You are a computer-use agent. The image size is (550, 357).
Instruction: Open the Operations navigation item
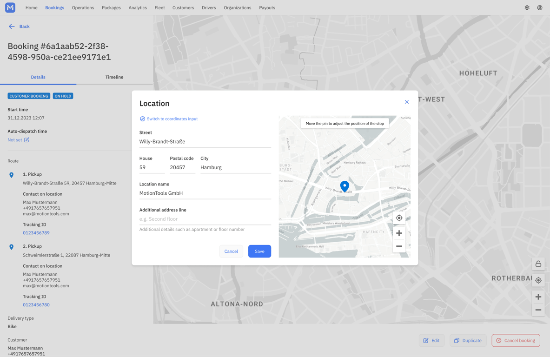[83, 8]
